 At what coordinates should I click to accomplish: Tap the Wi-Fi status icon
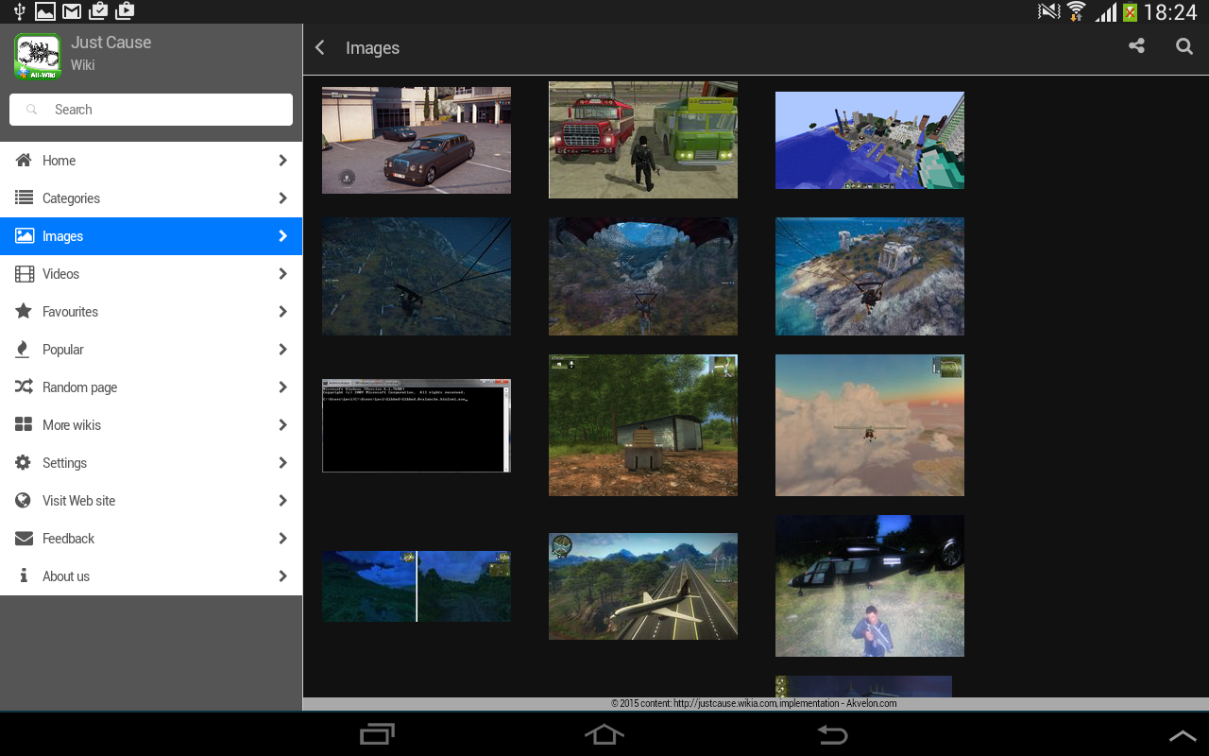click(1076, 11)
